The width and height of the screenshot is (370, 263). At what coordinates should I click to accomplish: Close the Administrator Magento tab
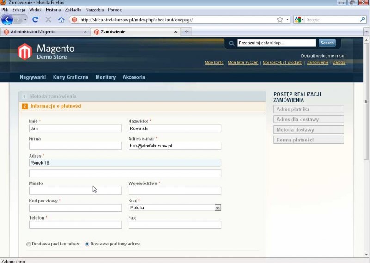click(x=85, y=32)
